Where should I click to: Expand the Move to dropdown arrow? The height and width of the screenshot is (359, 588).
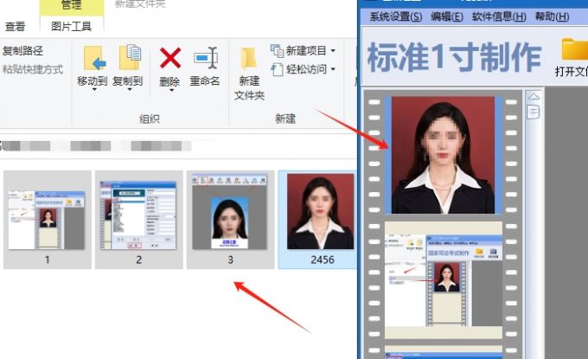coord(94,90)
